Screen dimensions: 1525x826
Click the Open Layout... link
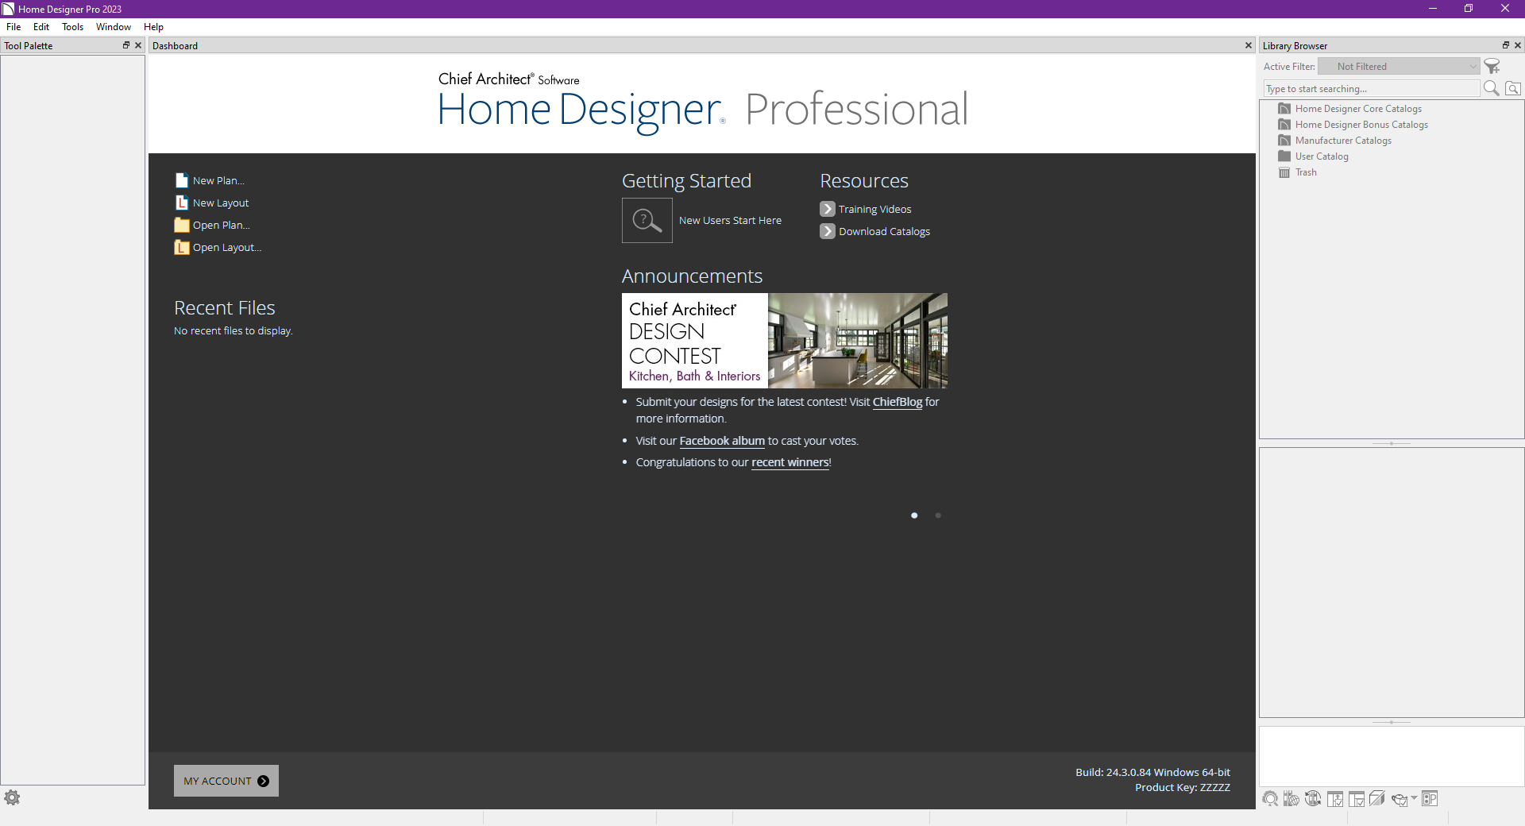[x=227, y=248]
